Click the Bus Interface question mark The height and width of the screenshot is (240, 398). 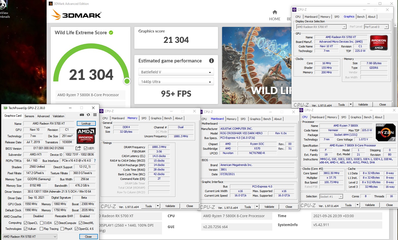point(95,161)
